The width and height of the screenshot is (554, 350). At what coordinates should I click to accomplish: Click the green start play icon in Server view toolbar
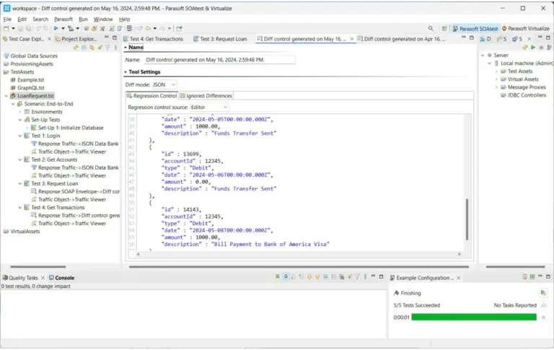pos(533,48)
